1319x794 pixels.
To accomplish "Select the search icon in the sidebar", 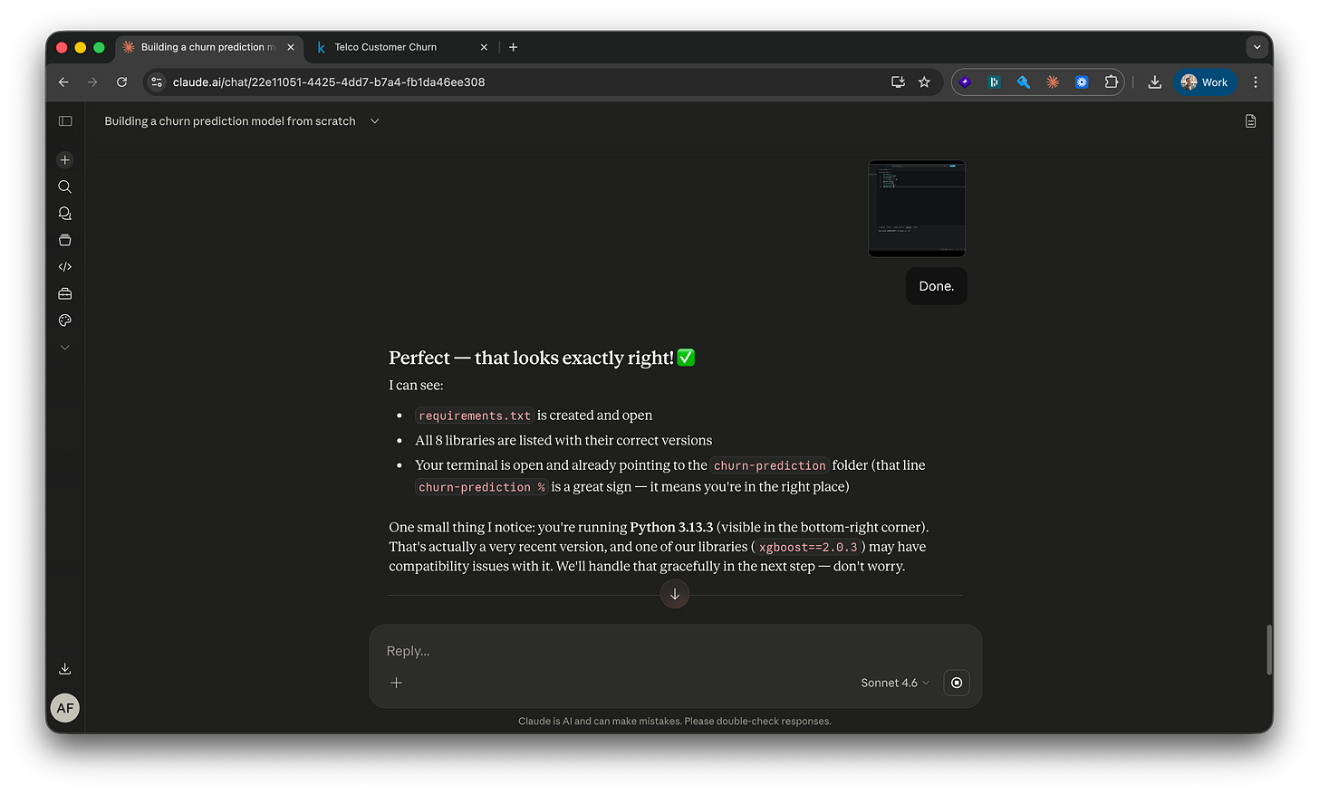I will coord(64,187).
